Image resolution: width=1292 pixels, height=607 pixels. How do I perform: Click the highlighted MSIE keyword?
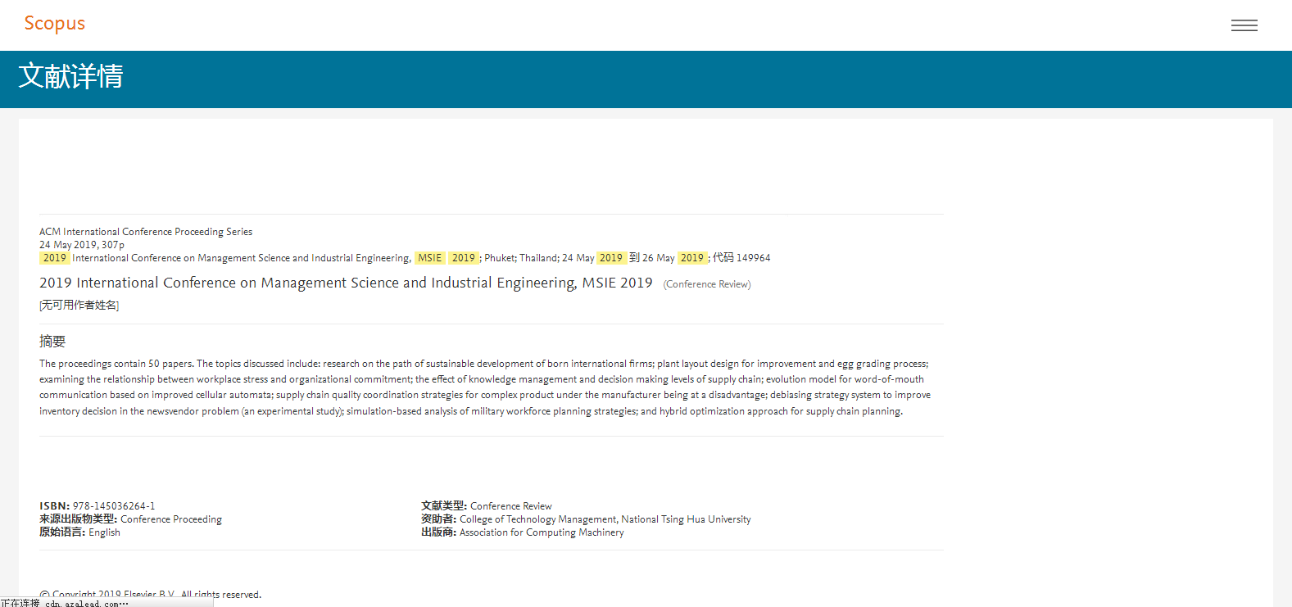[x=430, y=258]
